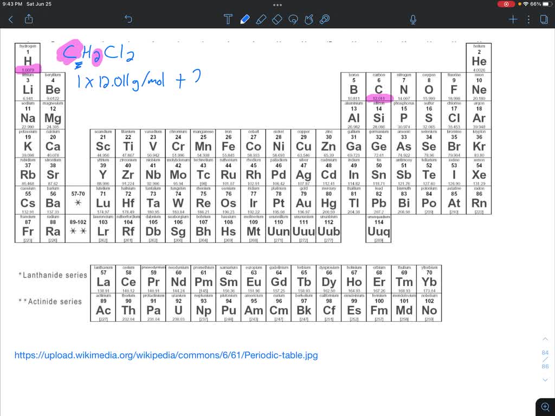Tap the plus icon to add media

click(513, 19)
